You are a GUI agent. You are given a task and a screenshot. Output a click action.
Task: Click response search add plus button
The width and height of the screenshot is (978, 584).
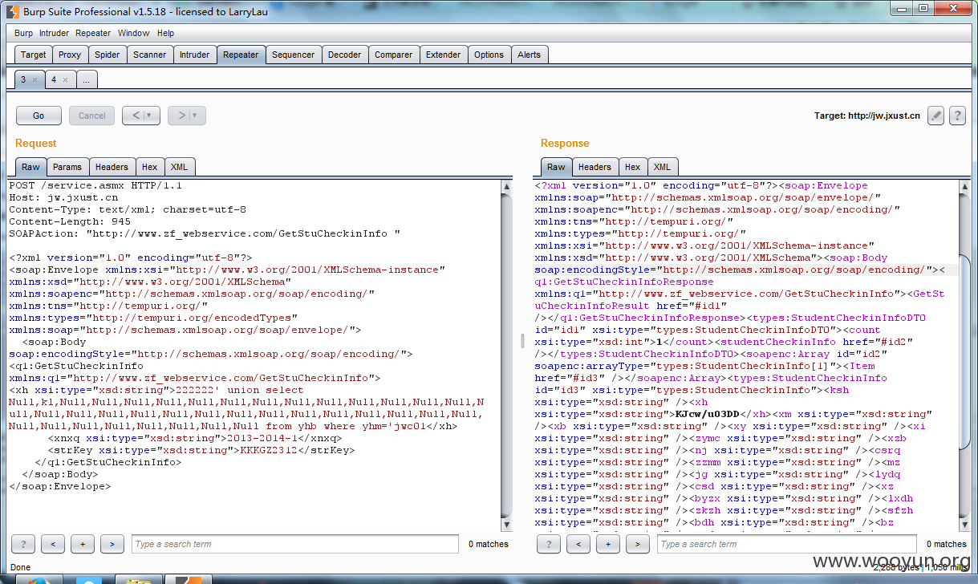(608, 544)
